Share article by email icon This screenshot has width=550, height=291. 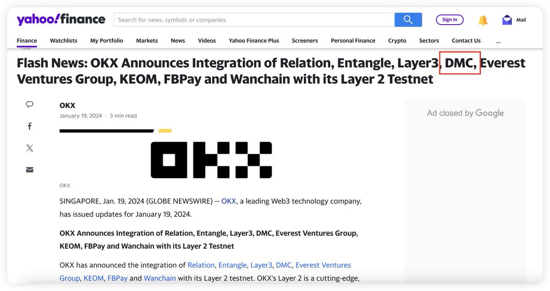[30, 170]
